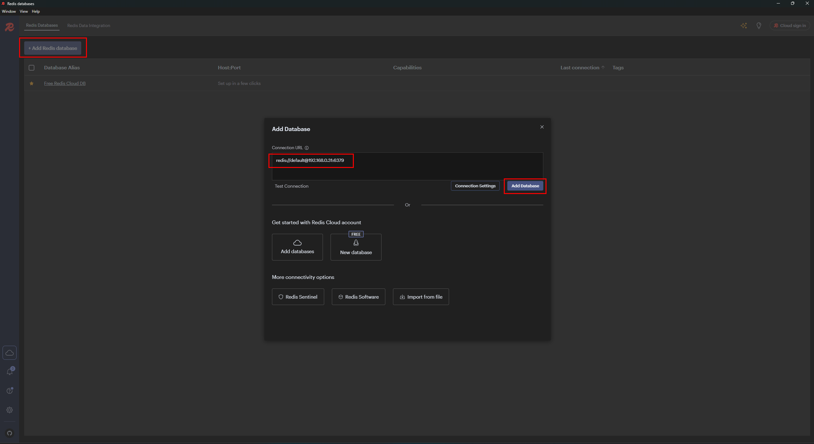Image resolution: width=814 pixels, height=444 pixels.
Task: Open the Help menu
Action: tap(36, 11)
